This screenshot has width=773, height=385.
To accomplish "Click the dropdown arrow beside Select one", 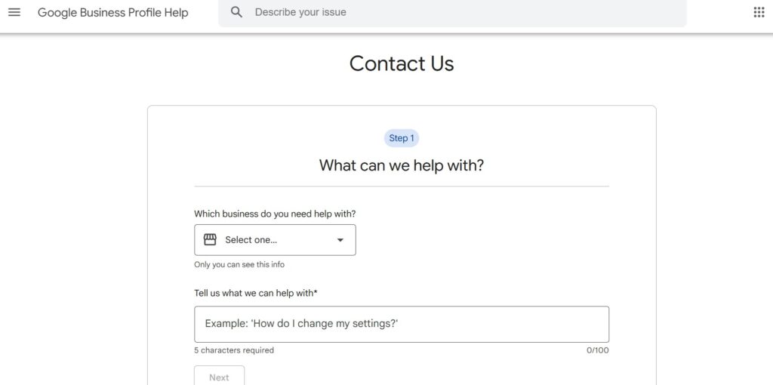I will [x=340, y=240].
